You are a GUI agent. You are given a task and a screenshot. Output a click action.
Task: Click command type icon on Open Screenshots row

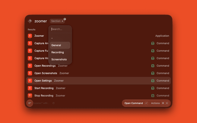coord(153,73)
